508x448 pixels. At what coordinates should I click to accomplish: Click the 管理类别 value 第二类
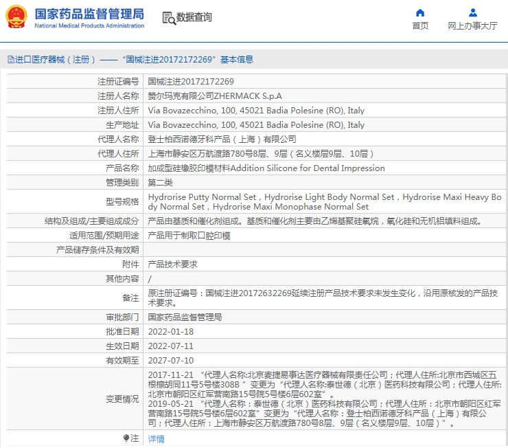(161, 183)
